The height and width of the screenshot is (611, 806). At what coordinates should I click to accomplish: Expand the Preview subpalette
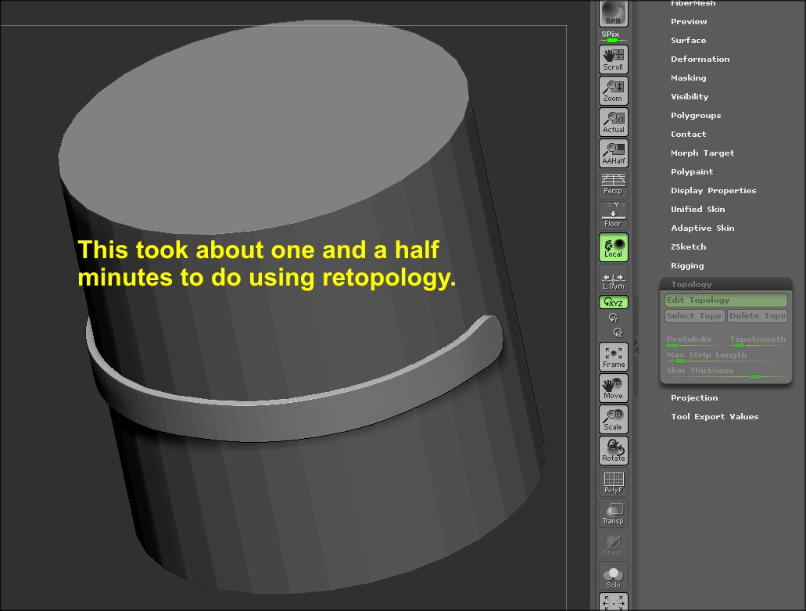pos(689,22)
